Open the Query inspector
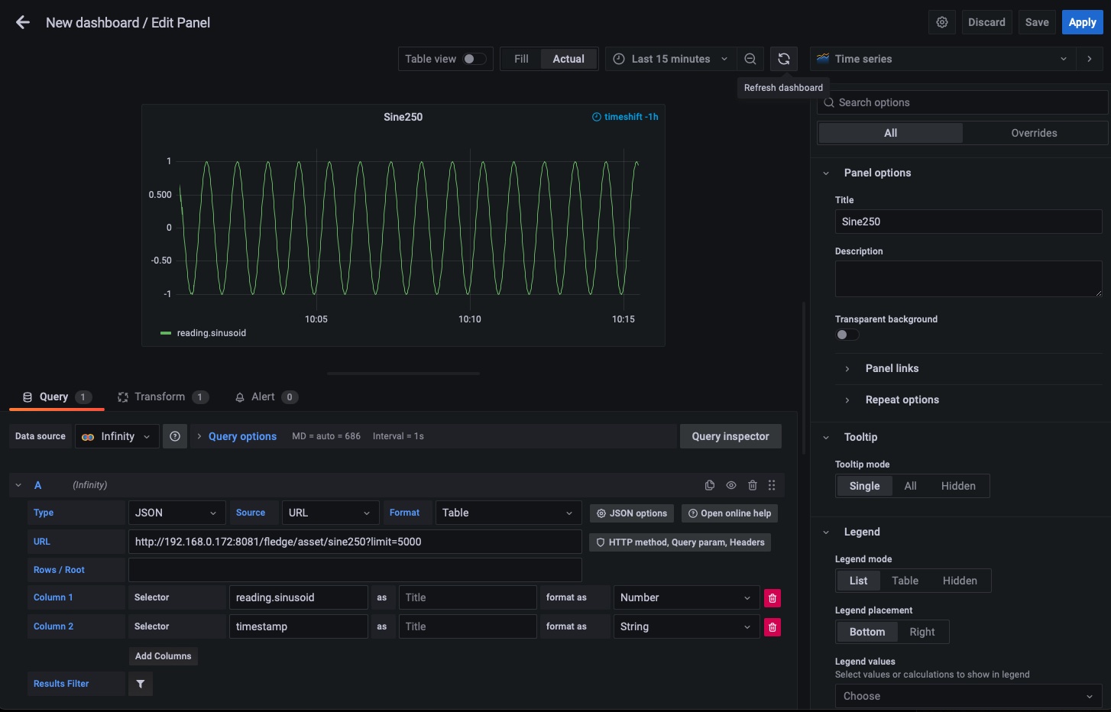The image size is (1111, 712). pyautogui.click(x=730, y=436)
